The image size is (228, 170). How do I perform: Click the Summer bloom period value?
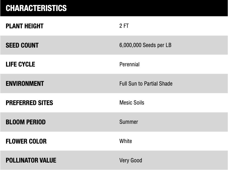click(129, 122)
